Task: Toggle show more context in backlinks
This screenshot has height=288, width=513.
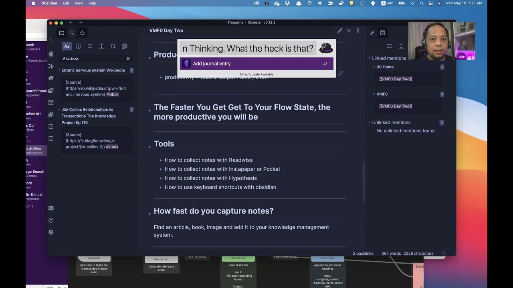Action: 401,46
